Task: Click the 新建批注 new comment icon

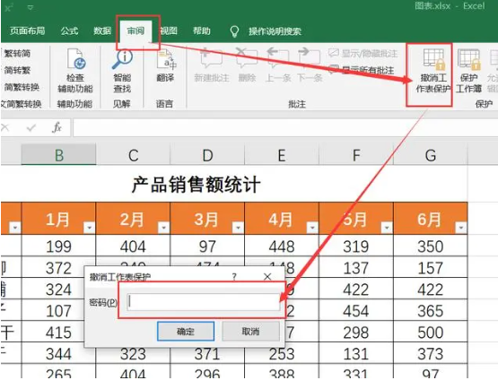Action: pyautogui.click(x=211, y=58)
